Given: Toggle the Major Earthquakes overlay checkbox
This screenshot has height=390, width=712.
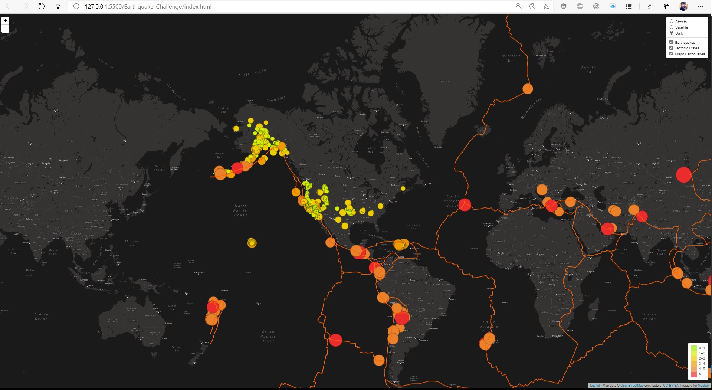Looking at the screenshot, I should pyautogui.click(x=671, y=54).
